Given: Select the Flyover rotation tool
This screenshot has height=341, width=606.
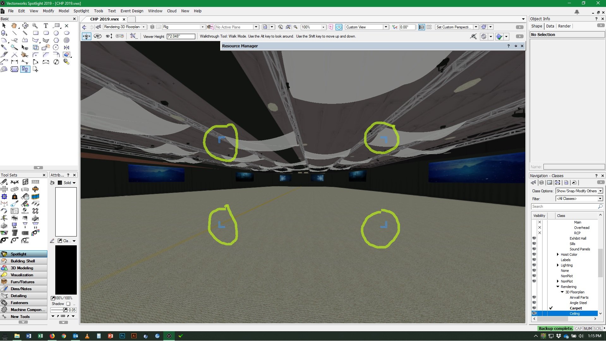Looking at the screenshot, I should [x=25, y=26].
